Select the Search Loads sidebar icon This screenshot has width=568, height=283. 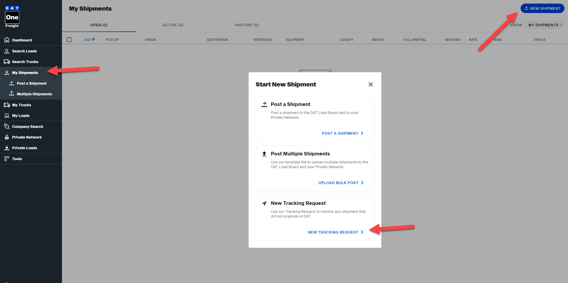7,51
